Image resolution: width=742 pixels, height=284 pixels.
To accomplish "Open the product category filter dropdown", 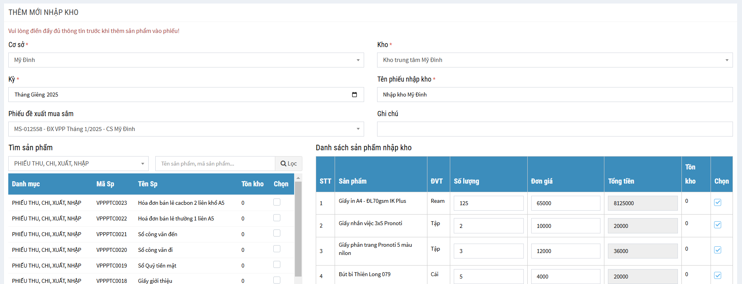I will (78, 164).
